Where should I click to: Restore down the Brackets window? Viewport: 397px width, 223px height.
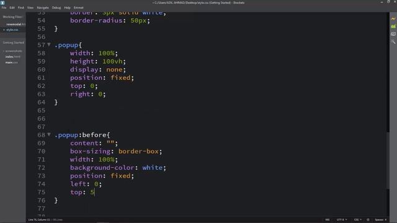[x=388, y=2]
